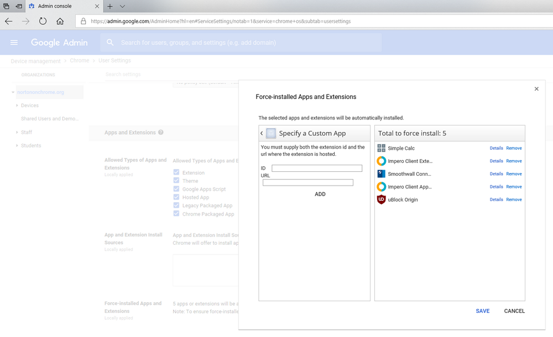Click the search magnifier icon
Viewport: 553px width, 337px height.
(x=110, y=43)
